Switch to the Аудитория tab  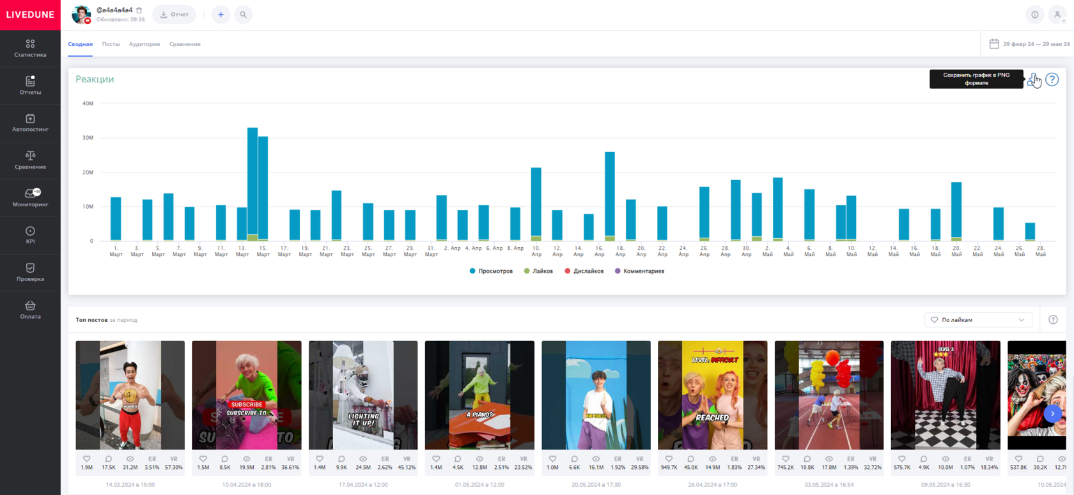tap(144, 44)
